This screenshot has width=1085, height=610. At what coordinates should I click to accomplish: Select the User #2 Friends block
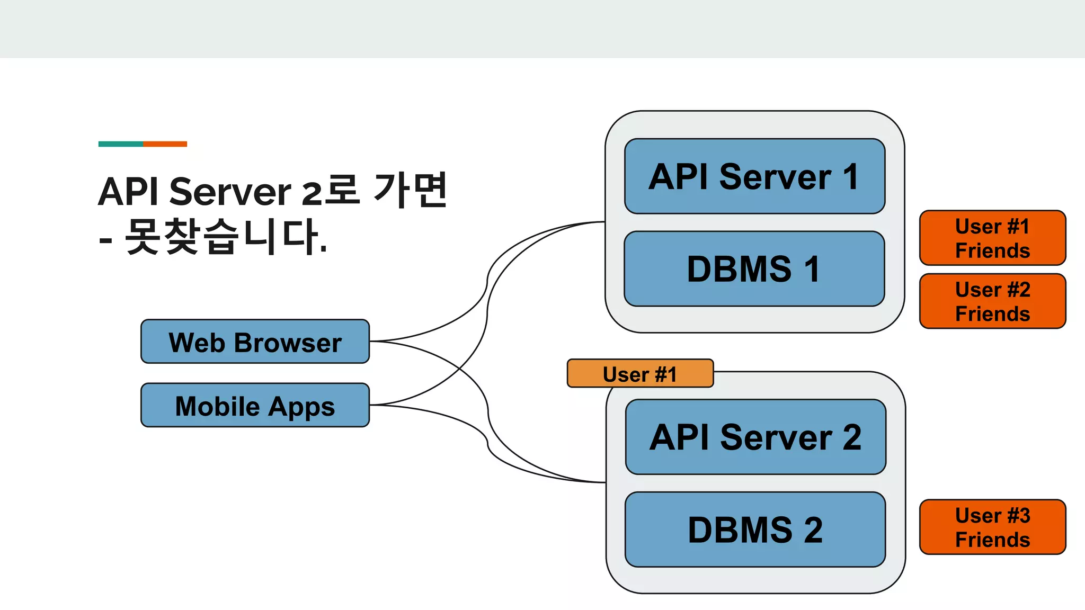click(x=992, y=301)
